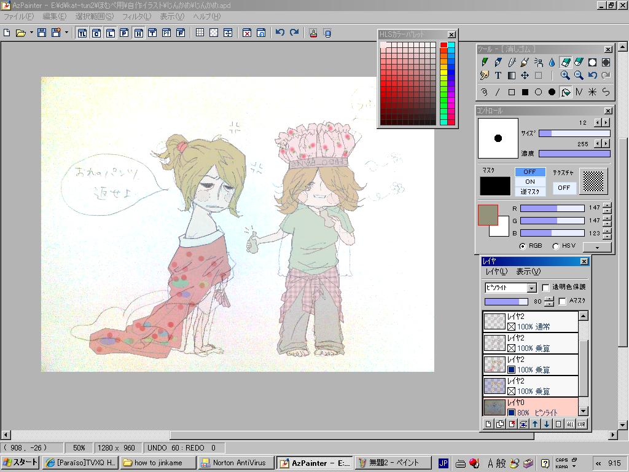The height and width of the screenshot is (472, 629).
Task: Set mask to 逆マスク
Action: (530, 192)
